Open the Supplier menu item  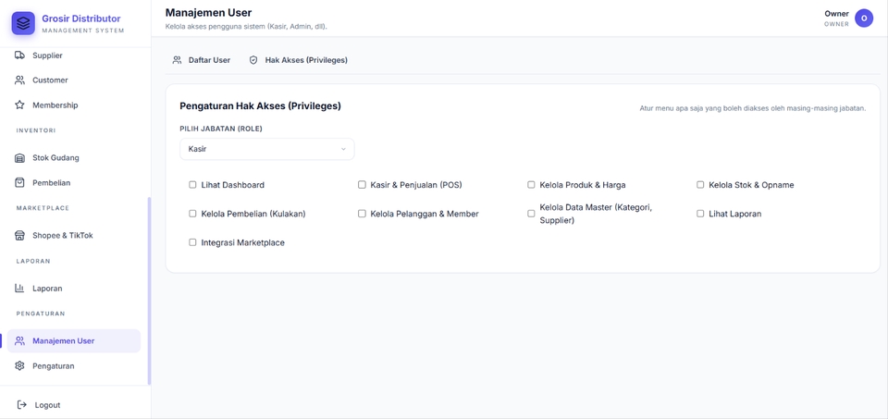(74, 55)
